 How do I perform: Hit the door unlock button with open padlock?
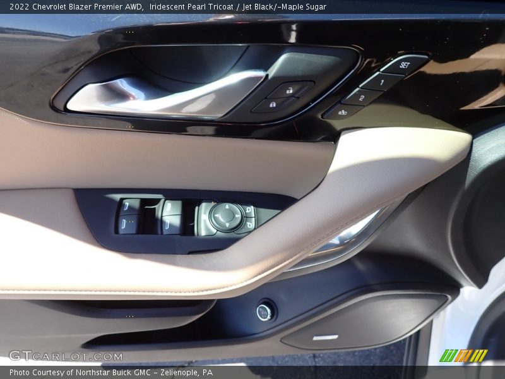tap(290, 90)
